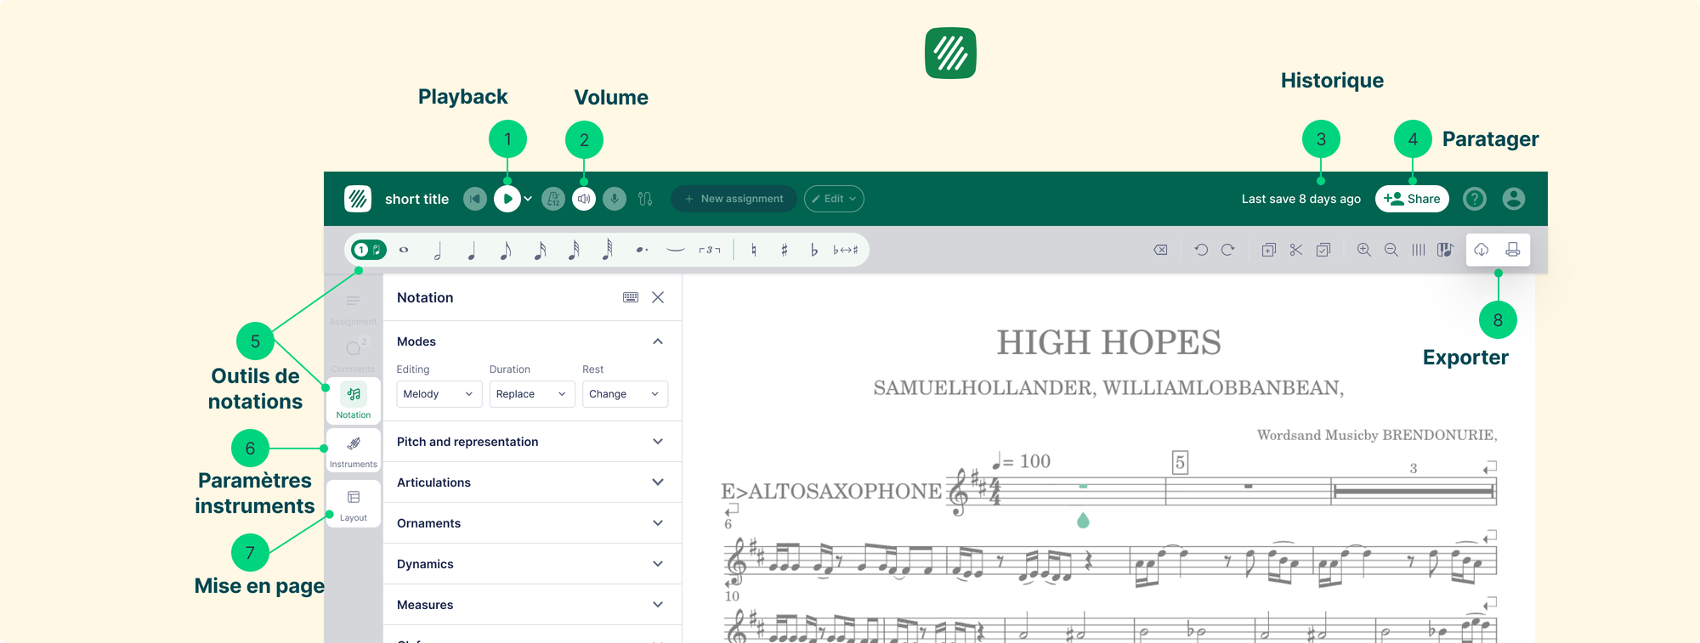Click the microphone icon

pyautogui.click(x=615, y=199)
